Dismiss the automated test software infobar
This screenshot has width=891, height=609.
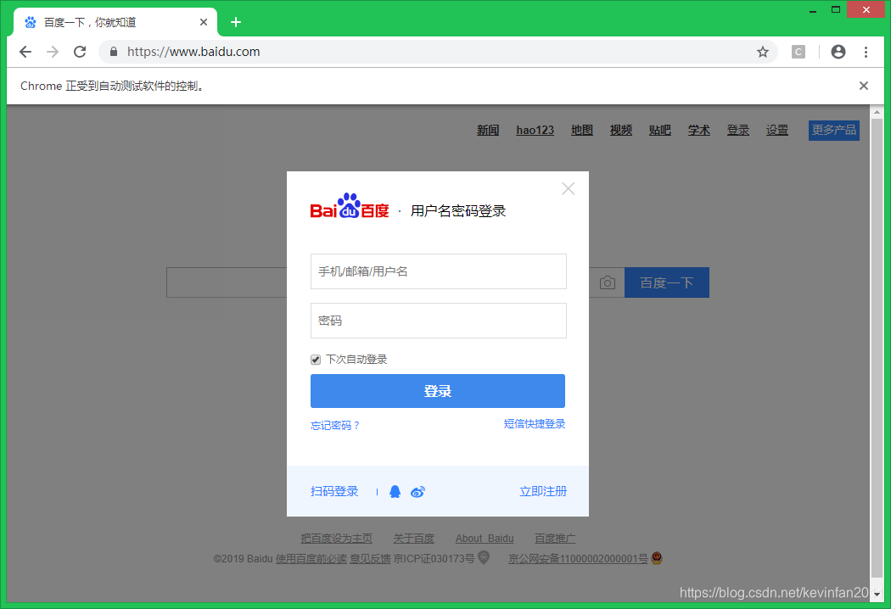pos(864,86)
